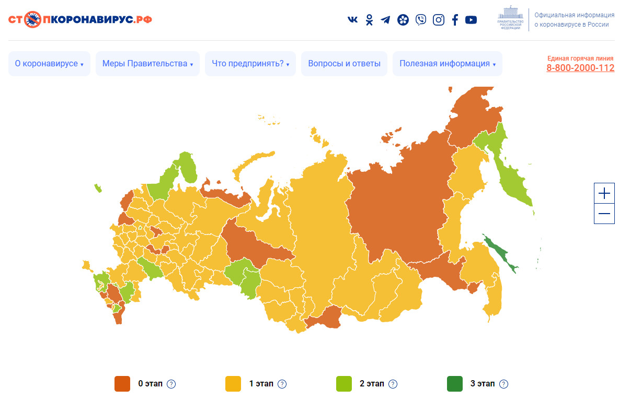Click question mark next to «3 этап»

pos(503,384)
